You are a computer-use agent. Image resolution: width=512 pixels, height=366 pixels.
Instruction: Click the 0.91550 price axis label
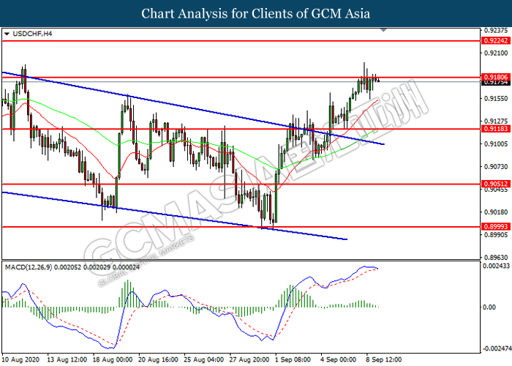click(496, 98)
